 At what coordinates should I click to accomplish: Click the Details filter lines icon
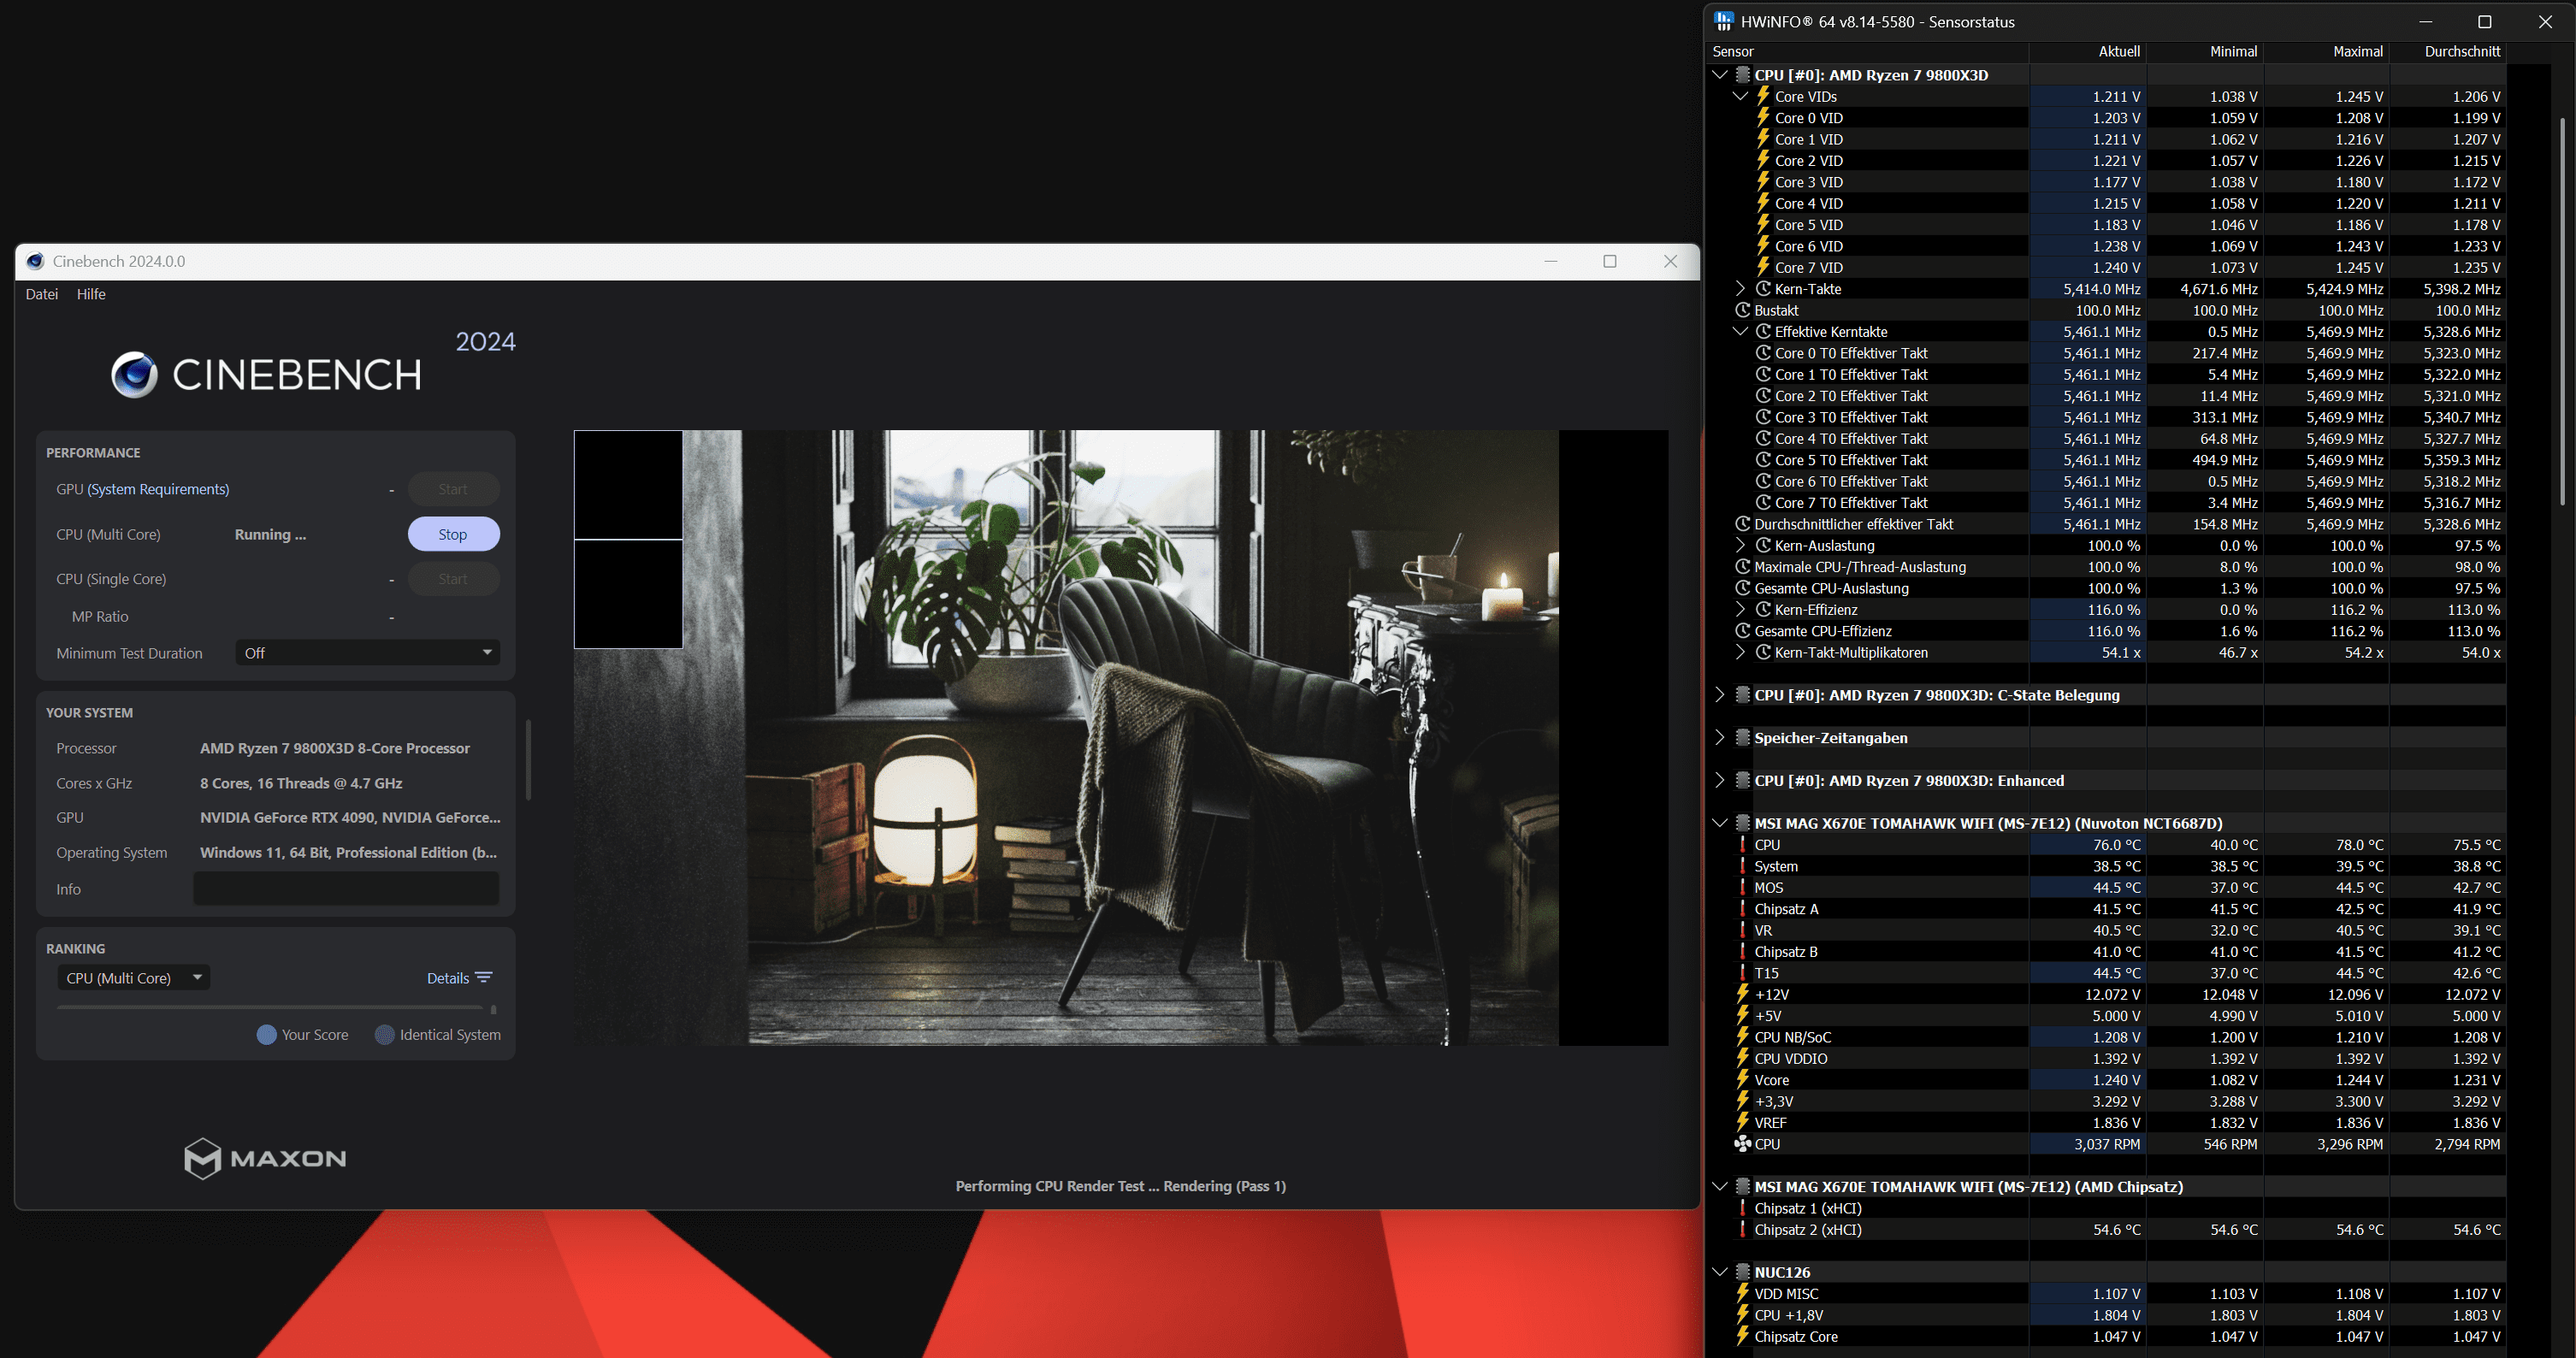[x=484, y=977]
